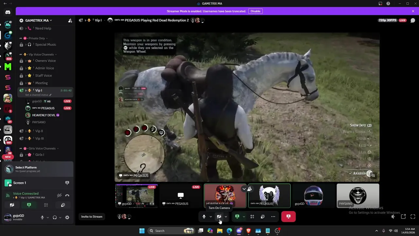
Task: Stop streaming icon next to Screen 1
Action: [x=67, y=183]
